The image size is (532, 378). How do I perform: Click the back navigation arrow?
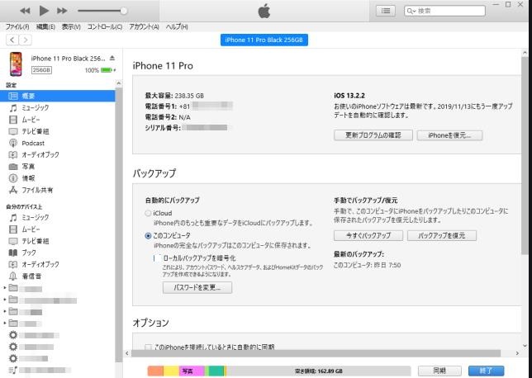coord(12,40)
